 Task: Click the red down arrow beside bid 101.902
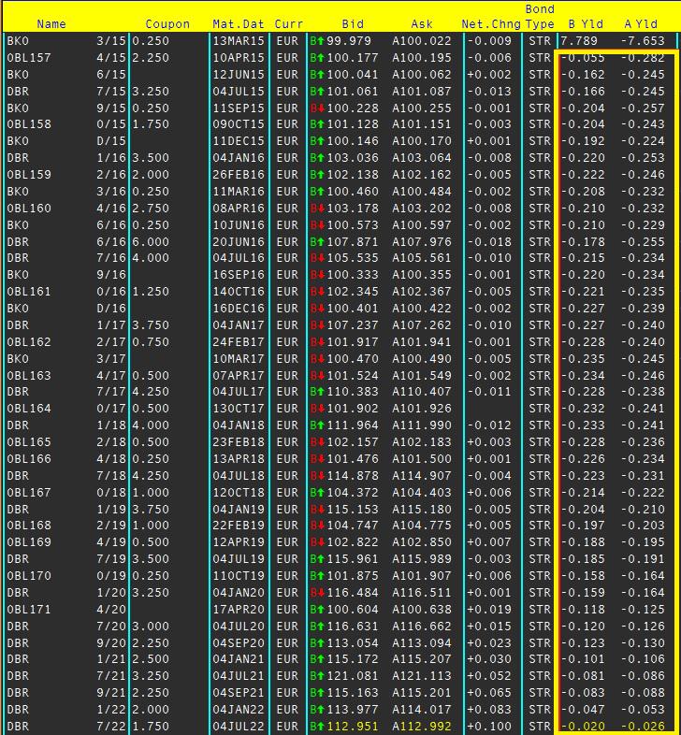(x=321, y=409)
